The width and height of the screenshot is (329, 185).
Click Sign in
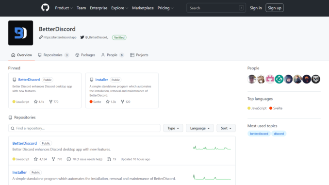(256, 8)
